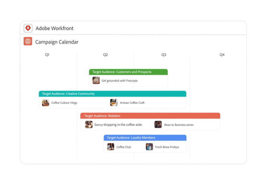Screen dimensions: 263x192
Task: Click the red Target Audience: Retailers bar
Action: (150, 116)
